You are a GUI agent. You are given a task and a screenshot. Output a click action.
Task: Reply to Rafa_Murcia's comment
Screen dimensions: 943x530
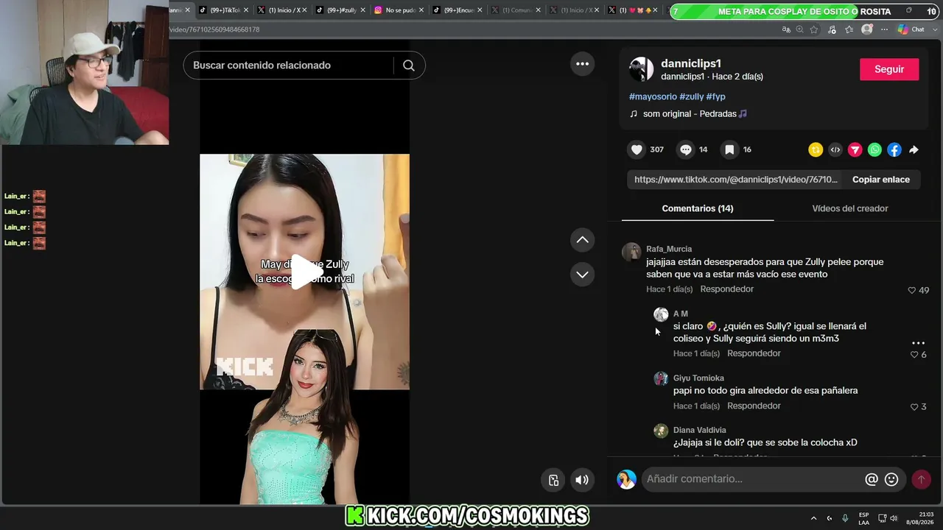coord(727,289)
